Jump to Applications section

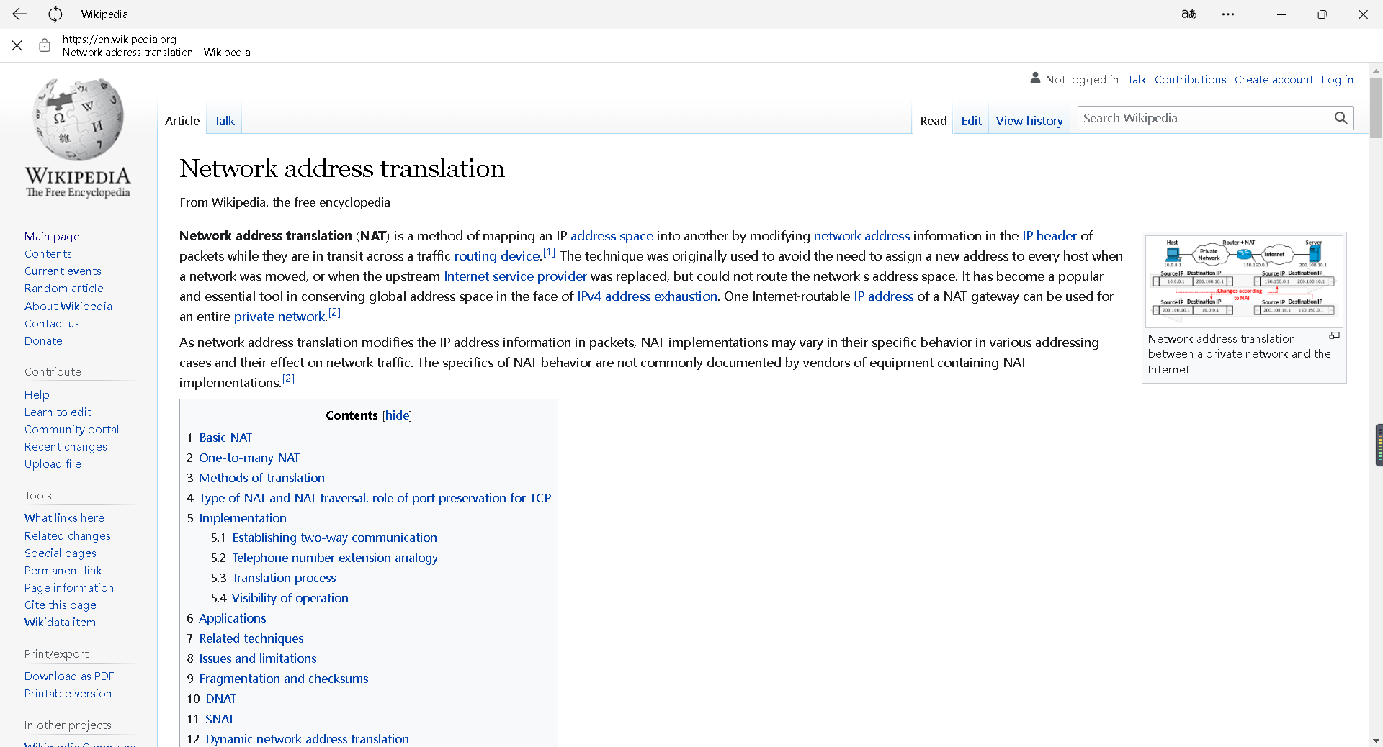tap(232, 618)
